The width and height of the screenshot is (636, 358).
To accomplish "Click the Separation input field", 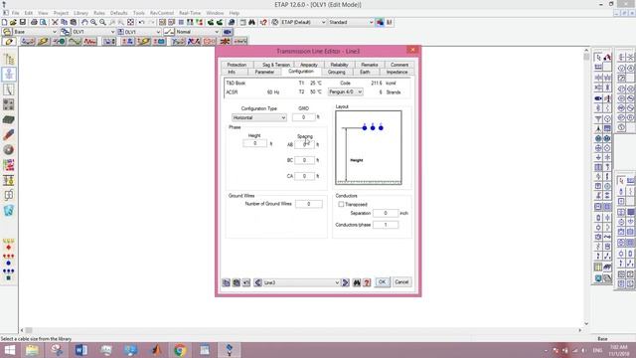I will (x=386, y=213).
